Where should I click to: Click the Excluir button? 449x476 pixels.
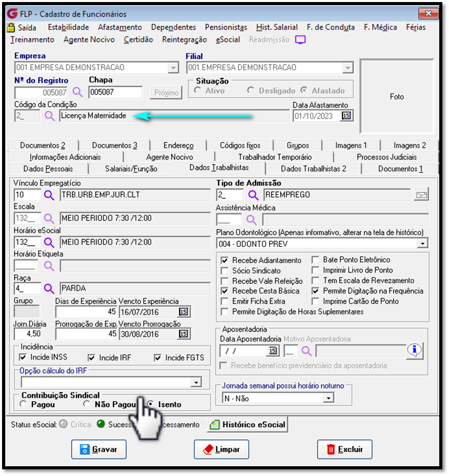(345, 449)
